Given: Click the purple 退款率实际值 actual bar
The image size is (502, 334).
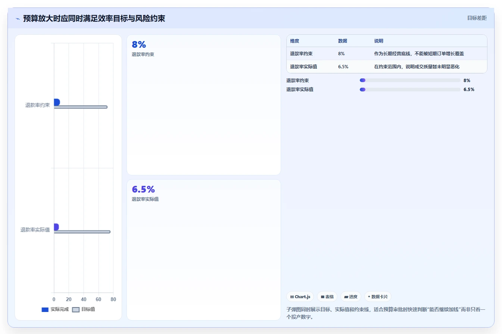Looking at the screenshot, I should point(56,227).
